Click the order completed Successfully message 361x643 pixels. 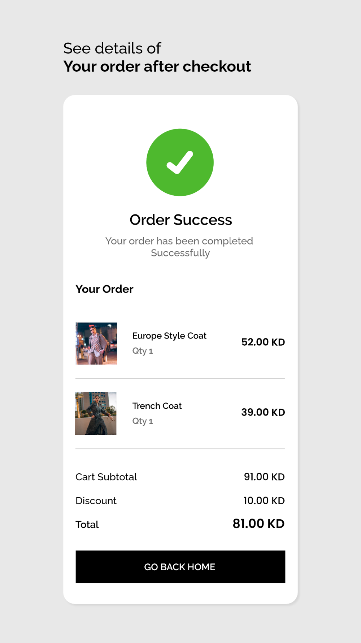tap(179, 247)
